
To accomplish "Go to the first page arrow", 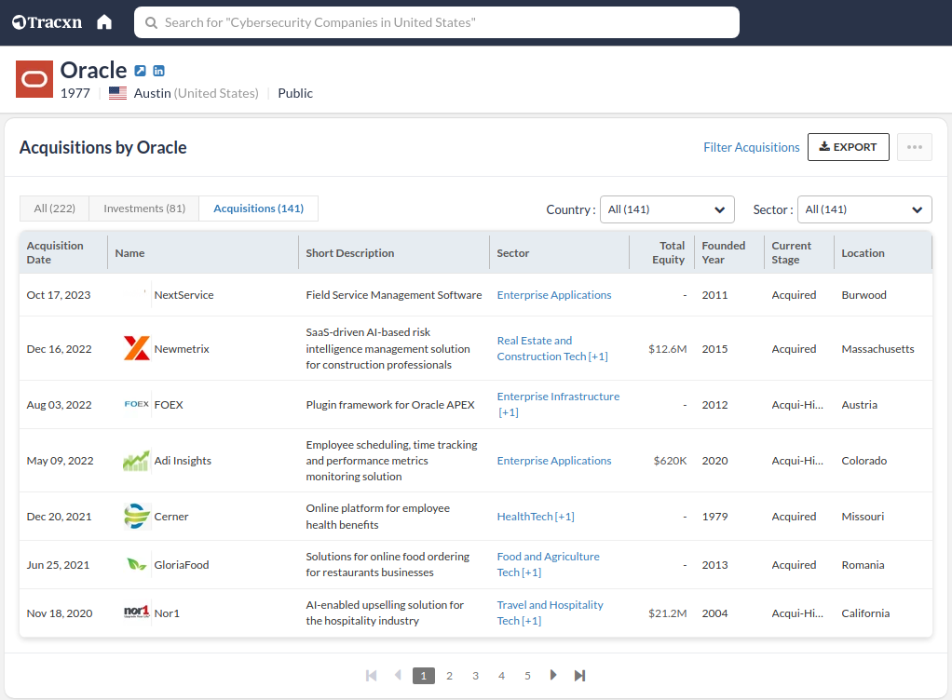I will 371,675.
